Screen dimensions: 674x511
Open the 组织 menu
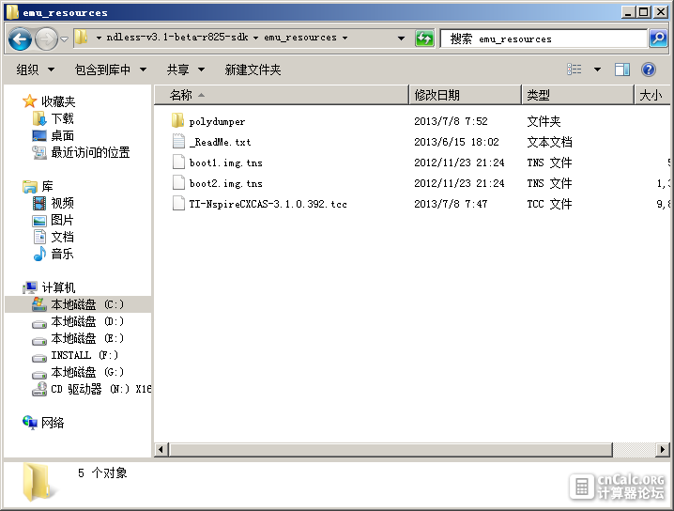tap(36, 70)
